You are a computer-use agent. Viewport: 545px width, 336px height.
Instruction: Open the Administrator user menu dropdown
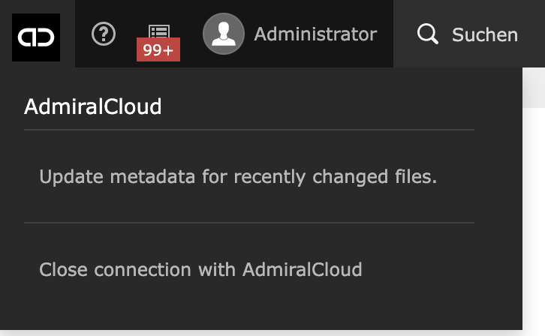(290, 34)
